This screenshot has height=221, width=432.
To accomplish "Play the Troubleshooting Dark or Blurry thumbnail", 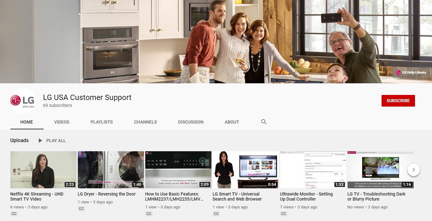I will (x=381, y=170).
